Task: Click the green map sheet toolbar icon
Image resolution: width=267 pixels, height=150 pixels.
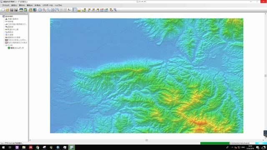Action: coord(25,10)
